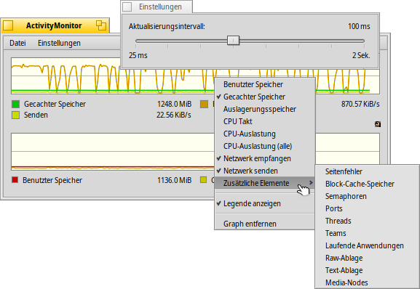Click the small replicant handle icon

tap(378, 124)
